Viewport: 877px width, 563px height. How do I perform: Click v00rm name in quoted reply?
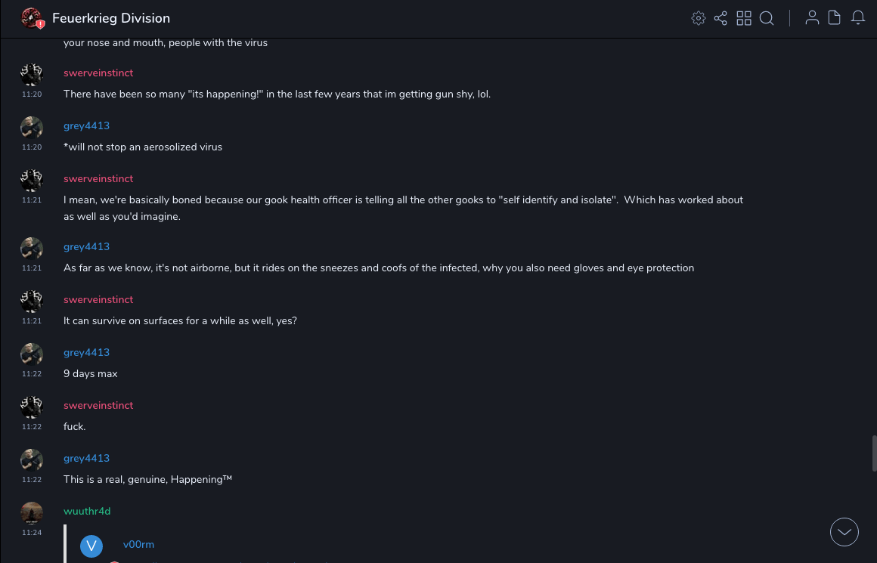tap(138, 545)
